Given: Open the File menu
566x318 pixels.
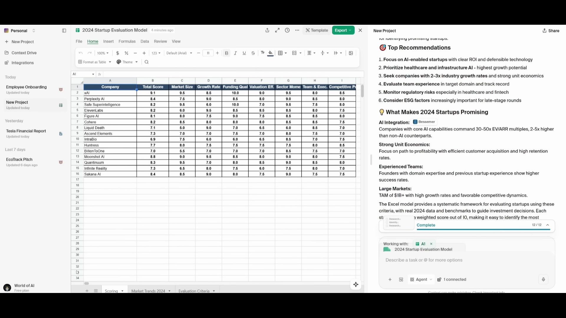Looking at the screenshot, I should 79,42.
